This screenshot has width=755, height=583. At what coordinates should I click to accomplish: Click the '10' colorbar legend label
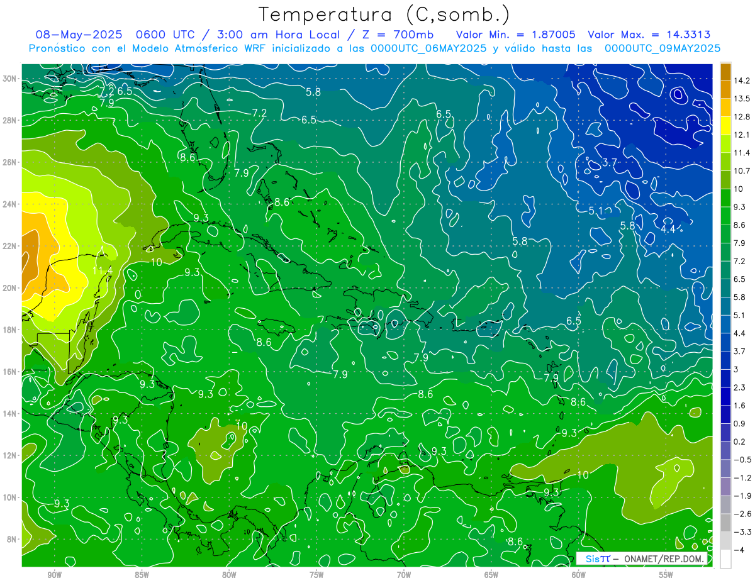pyautogui.click(x=738, y=189)
